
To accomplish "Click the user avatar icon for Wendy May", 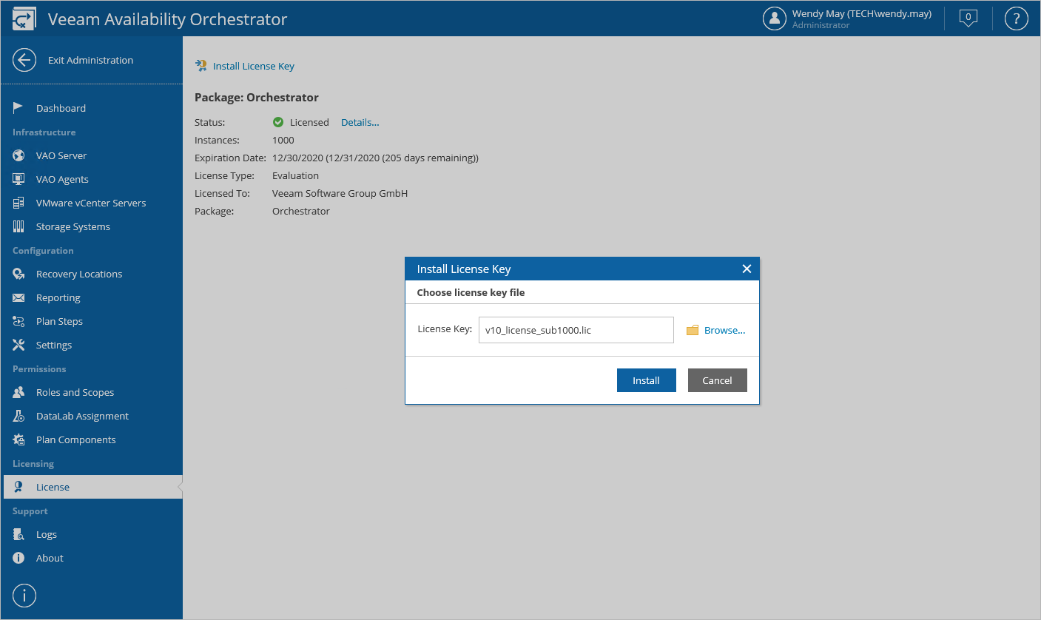I will click(x=774, y=19).
